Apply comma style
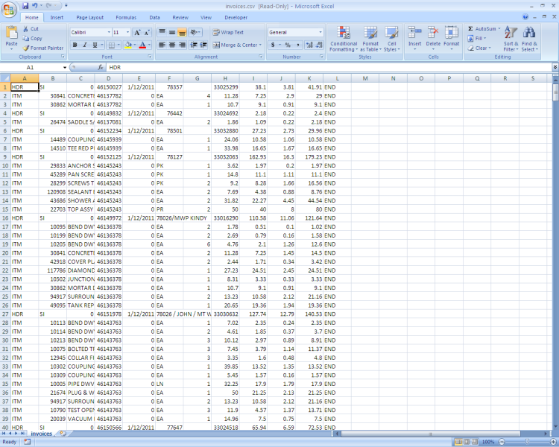The height and width of the screenshot is (447, 559). [x=297, y=45]
